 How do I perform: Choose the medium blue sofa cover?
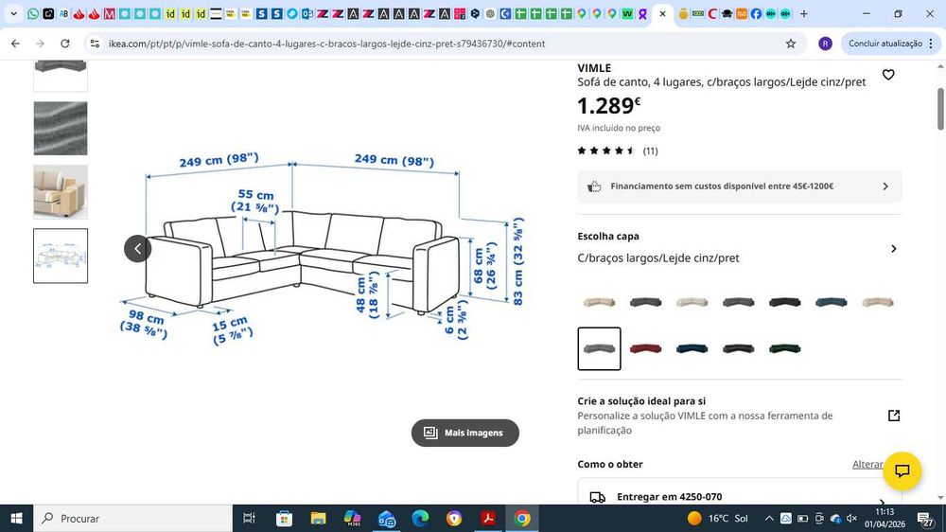[831, 302]
